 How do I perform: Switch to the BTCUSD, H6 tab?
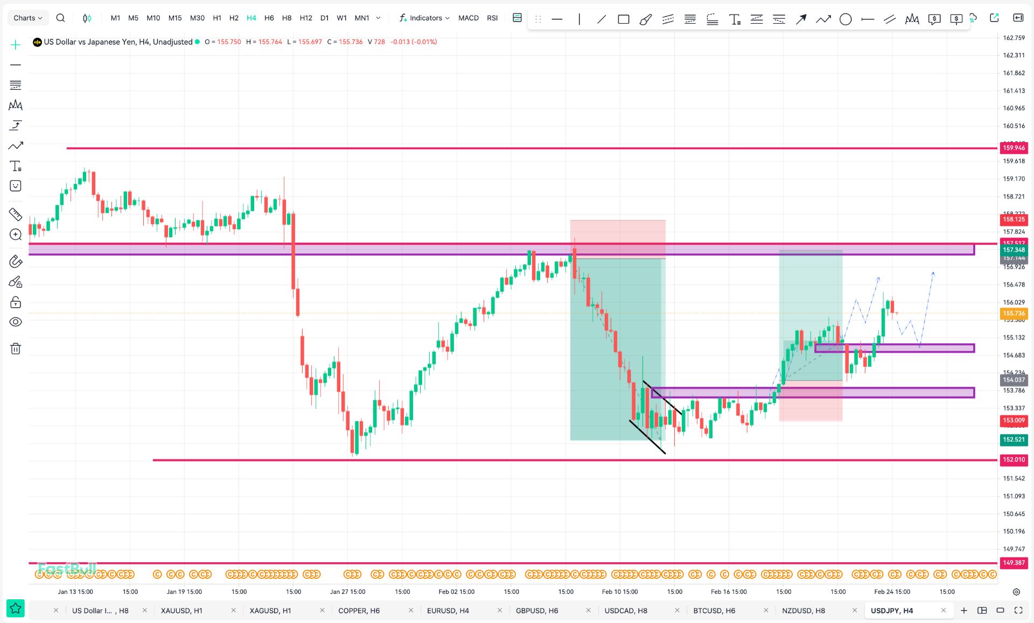[x=714, y=610]
